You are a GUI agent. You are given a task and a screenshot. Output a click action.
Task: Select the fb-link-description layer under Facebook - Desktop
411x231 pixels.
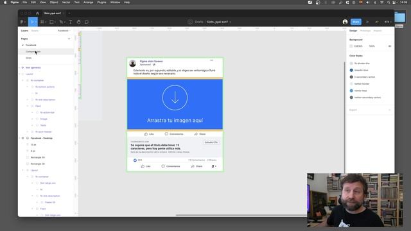50,196
